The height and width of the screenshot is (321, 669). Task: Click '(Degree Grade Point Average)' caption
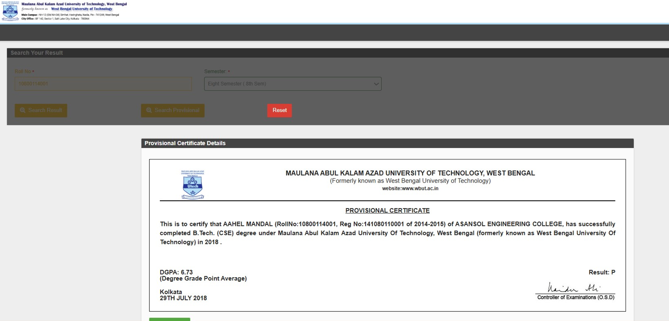(203, 278)
